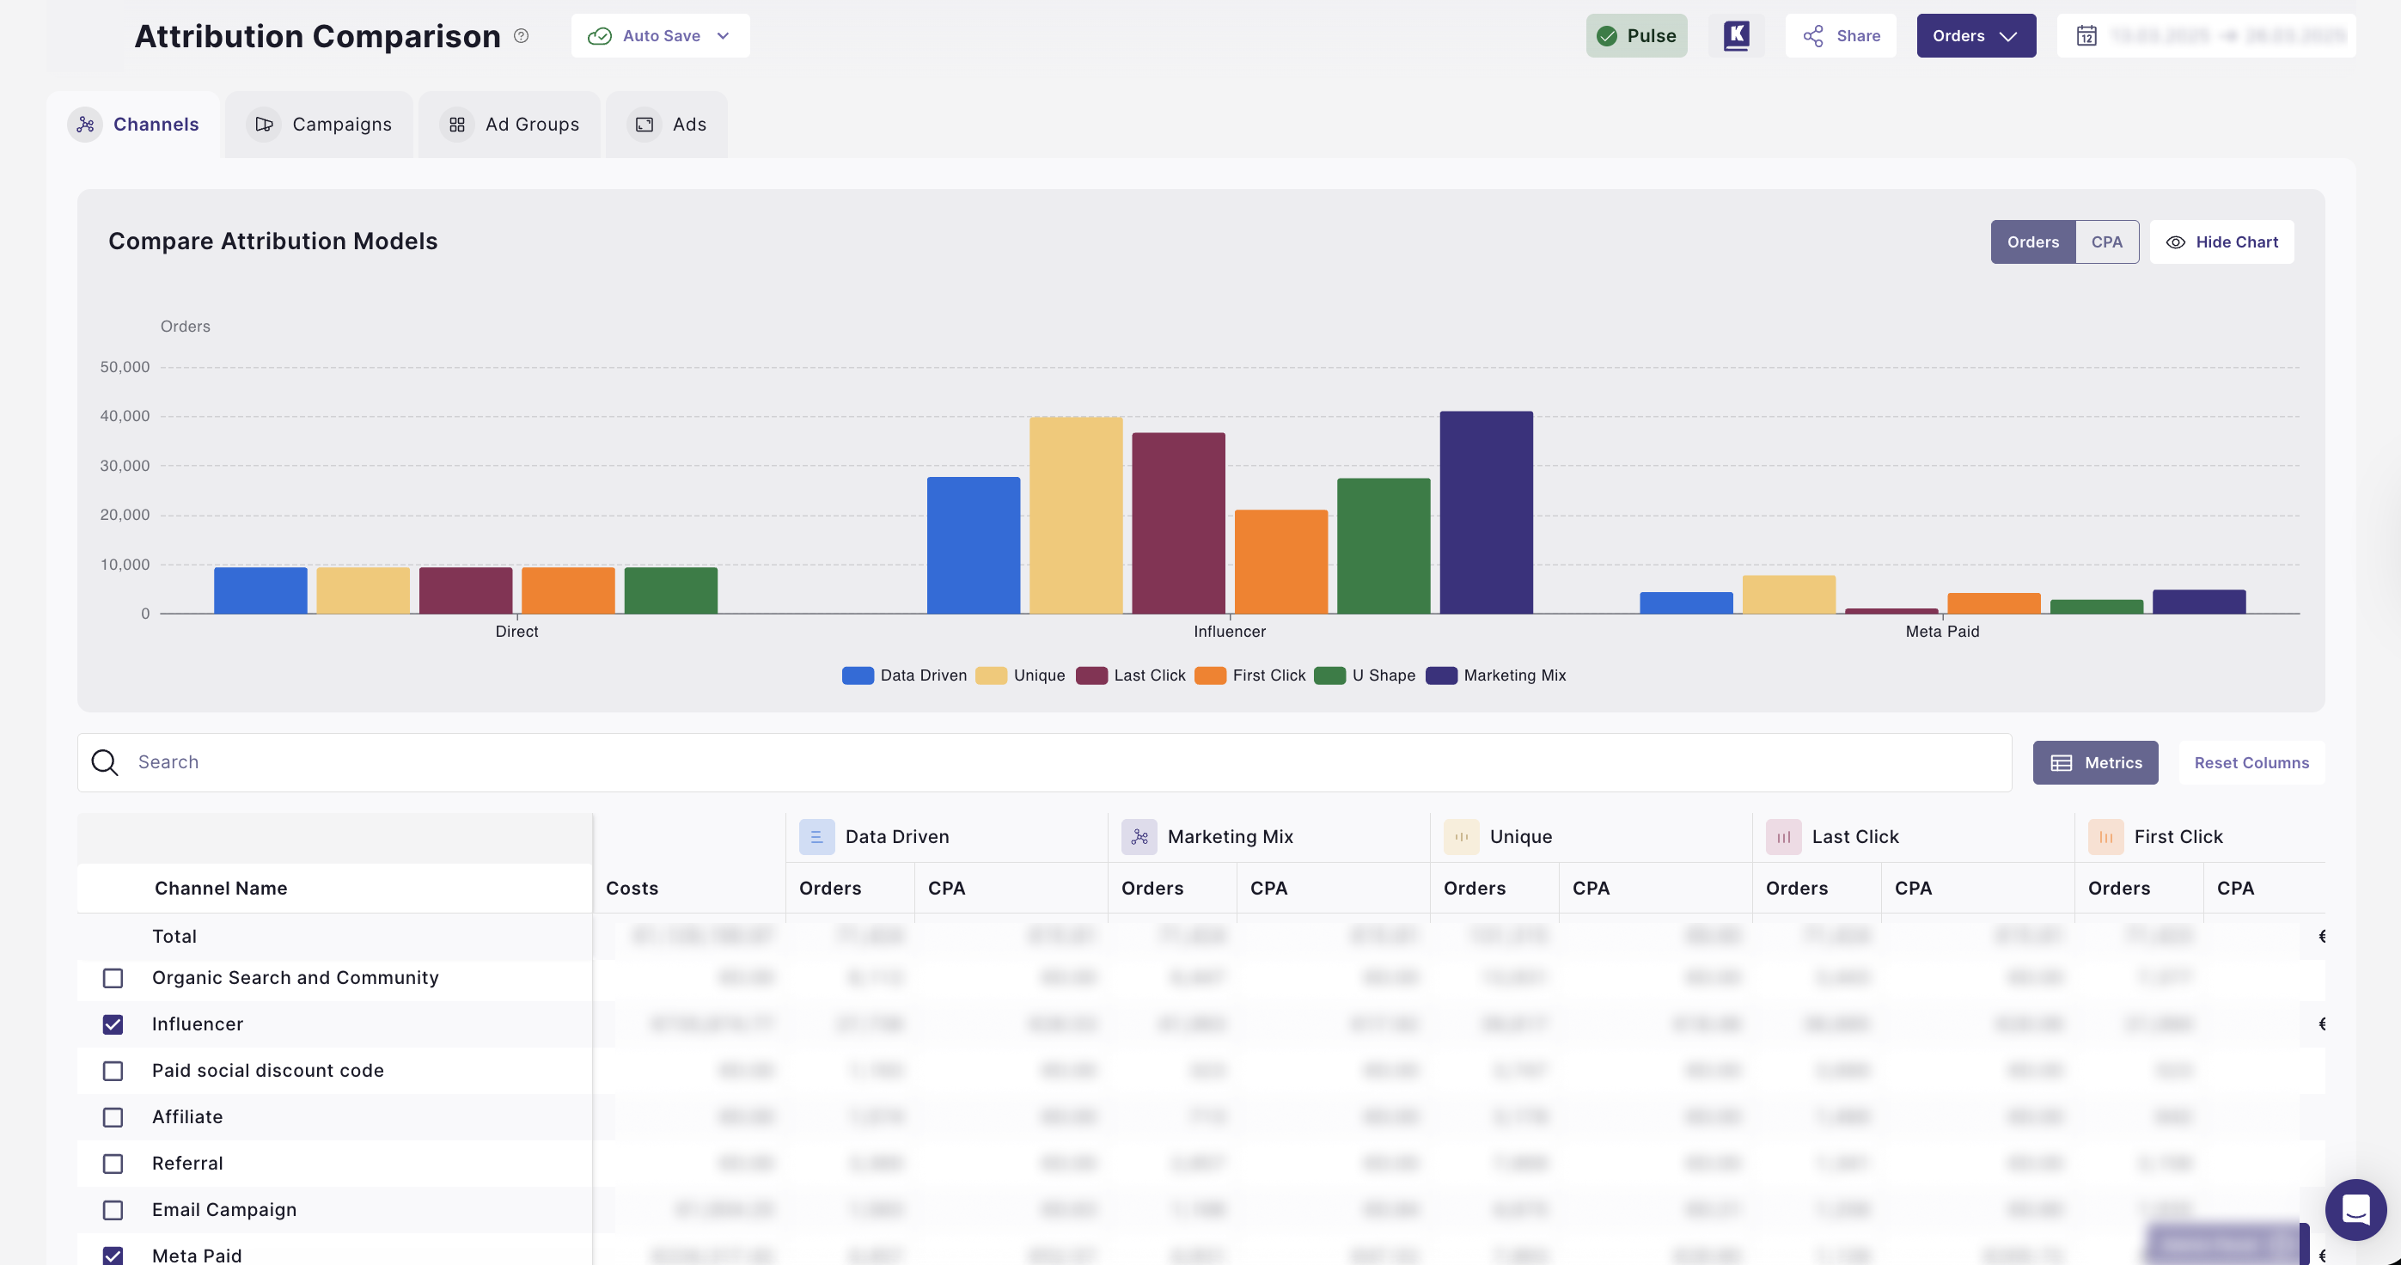Screen dimensions: 2401x1265
Task: Click the Klaviyo K logo icon
Action: coord(1736,35)
